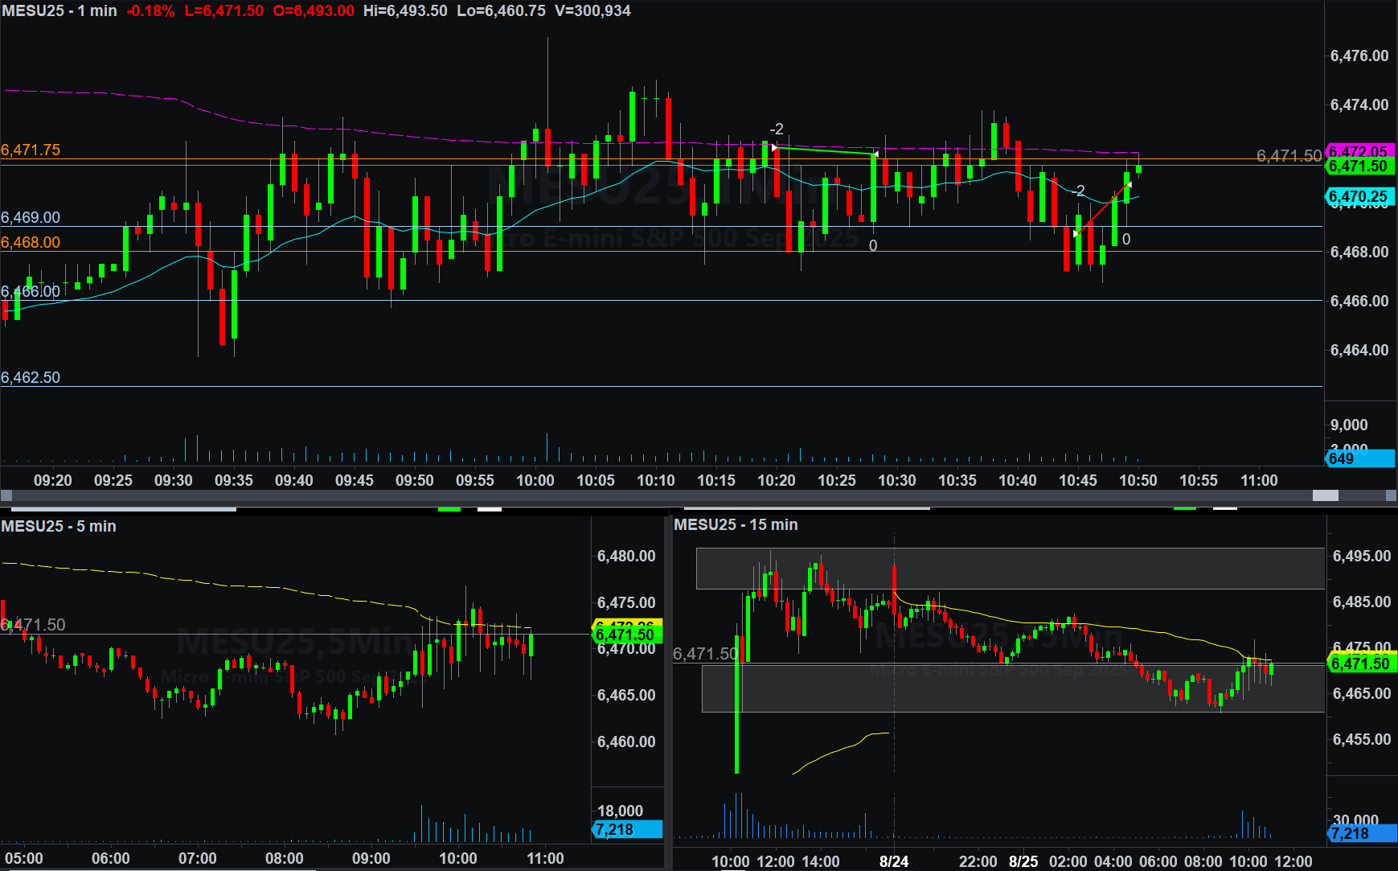Click the horizontal scrollbar thumb on the 1 min chart
The width and height of the screenshot is (1398, 871).
click(x=1325, y=495)
